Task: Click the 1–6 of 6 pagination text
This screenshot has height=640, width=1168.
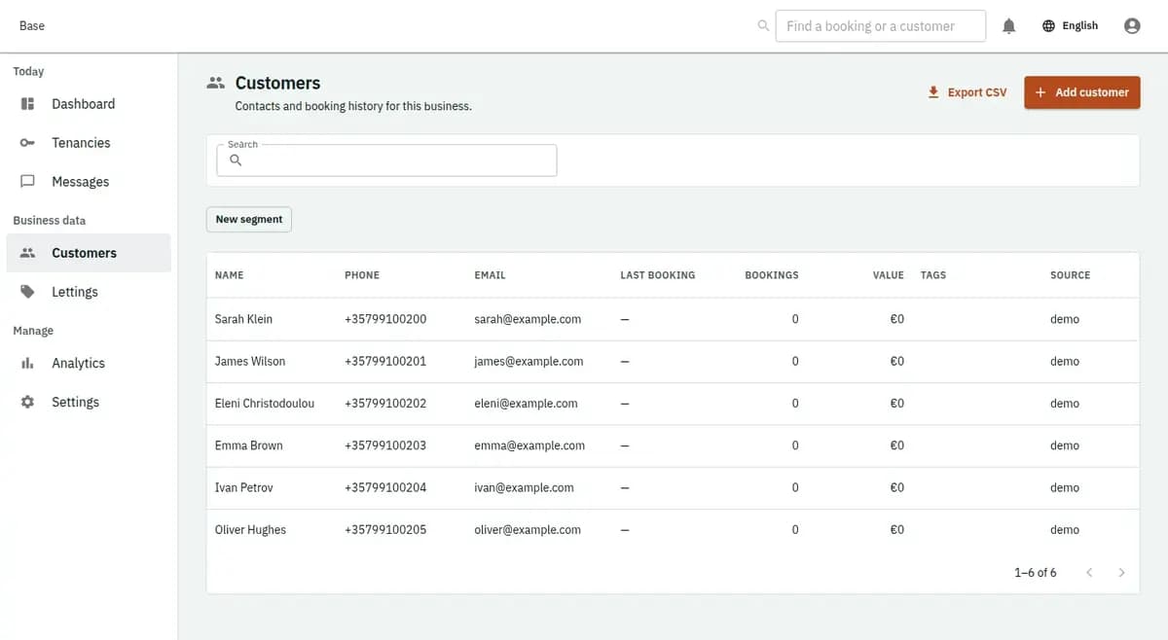Action: pos(1035,573)
